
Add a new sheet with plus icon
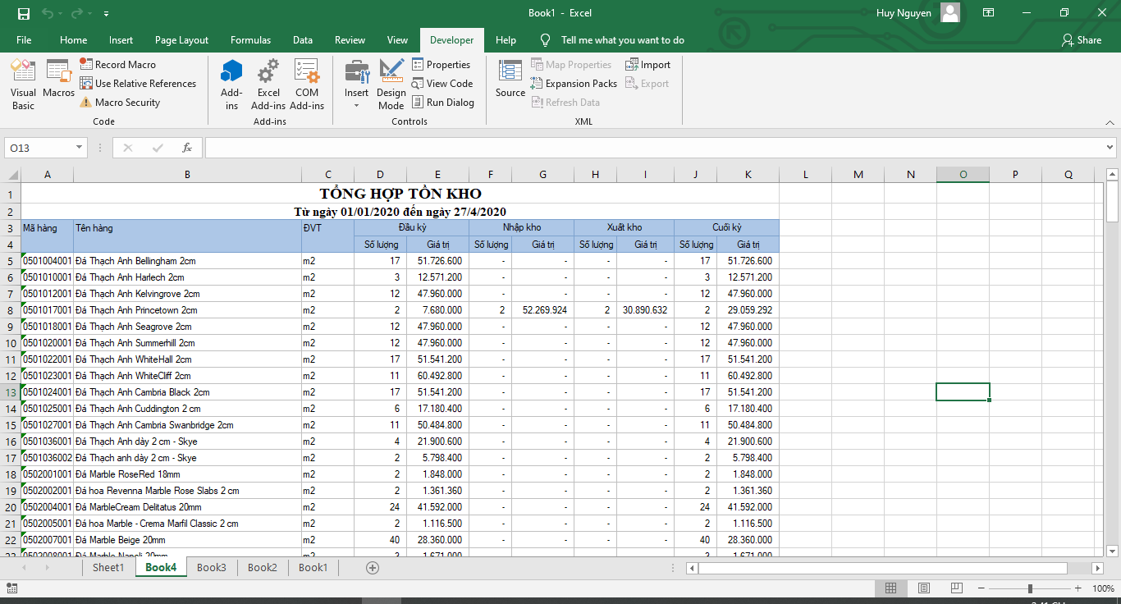(373, 568)
